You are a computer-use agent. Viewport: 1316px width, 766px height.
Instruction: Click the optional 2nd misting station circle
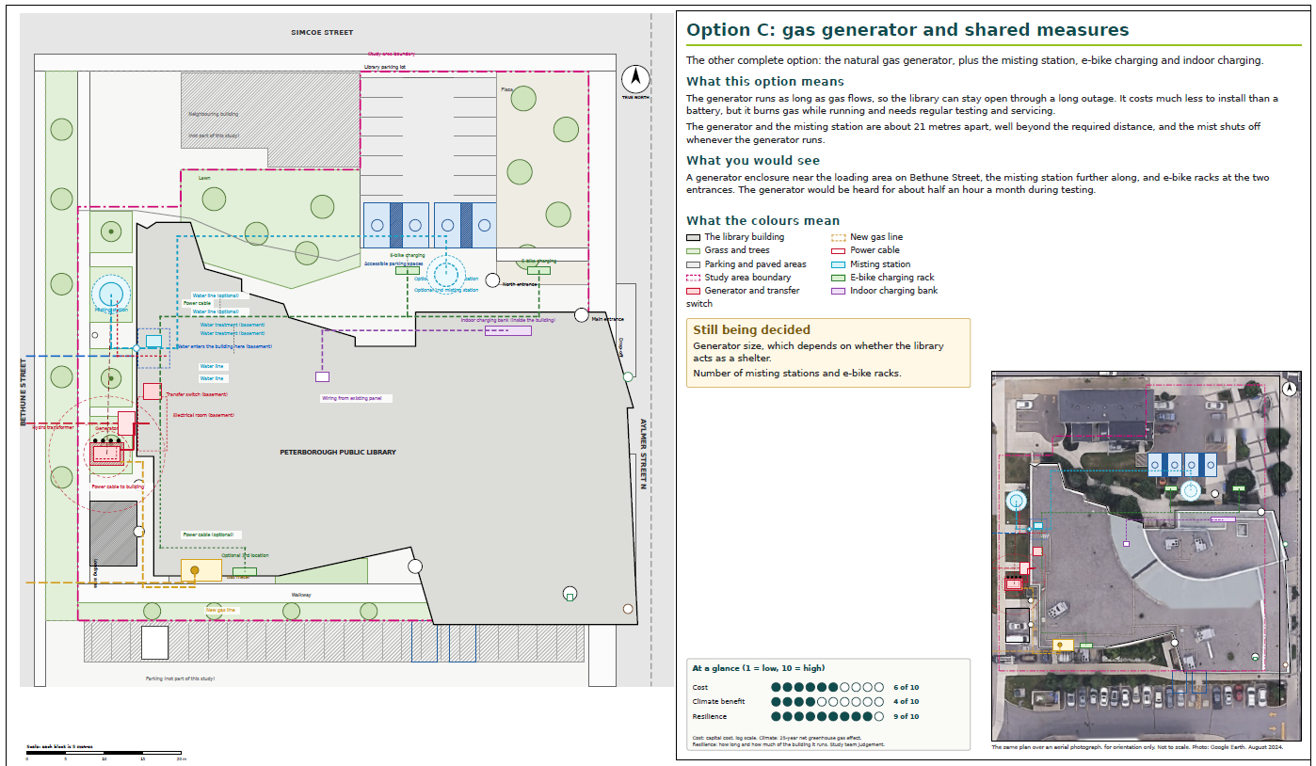(445, 275)
